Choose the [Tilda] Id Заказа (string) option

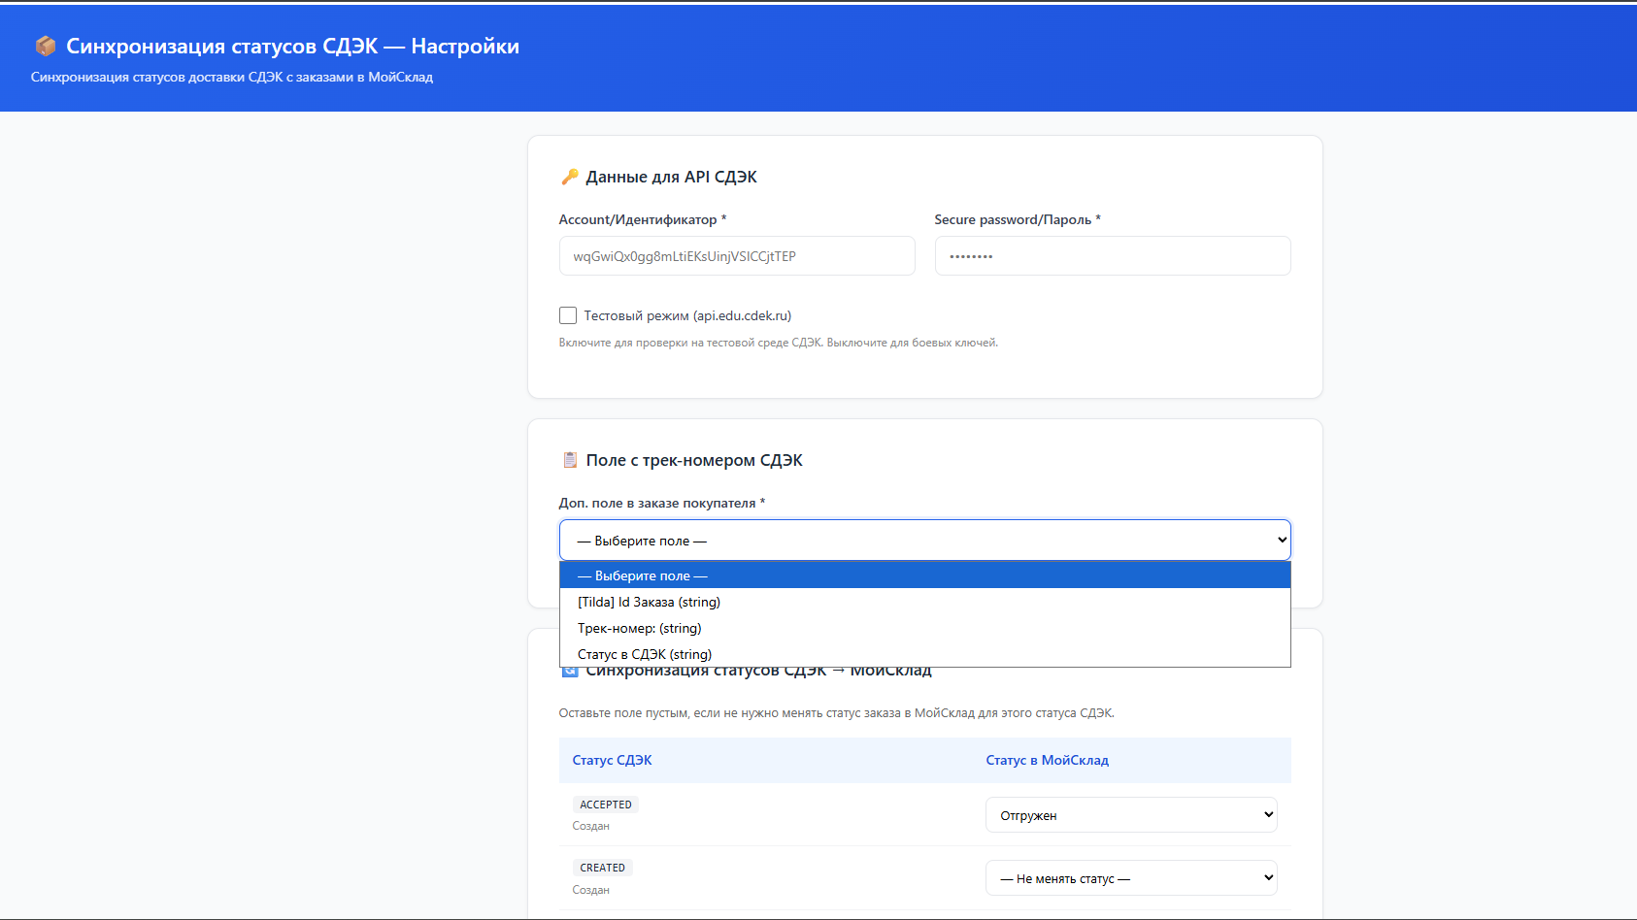925,602
